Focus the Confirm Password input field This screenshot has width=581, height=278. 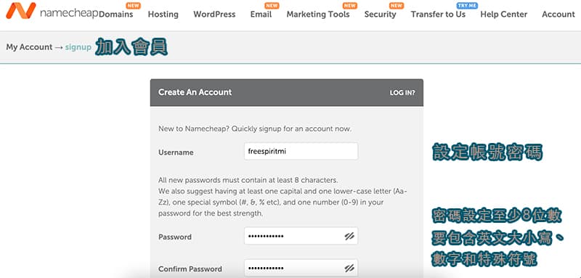click(x=301, y=269)
